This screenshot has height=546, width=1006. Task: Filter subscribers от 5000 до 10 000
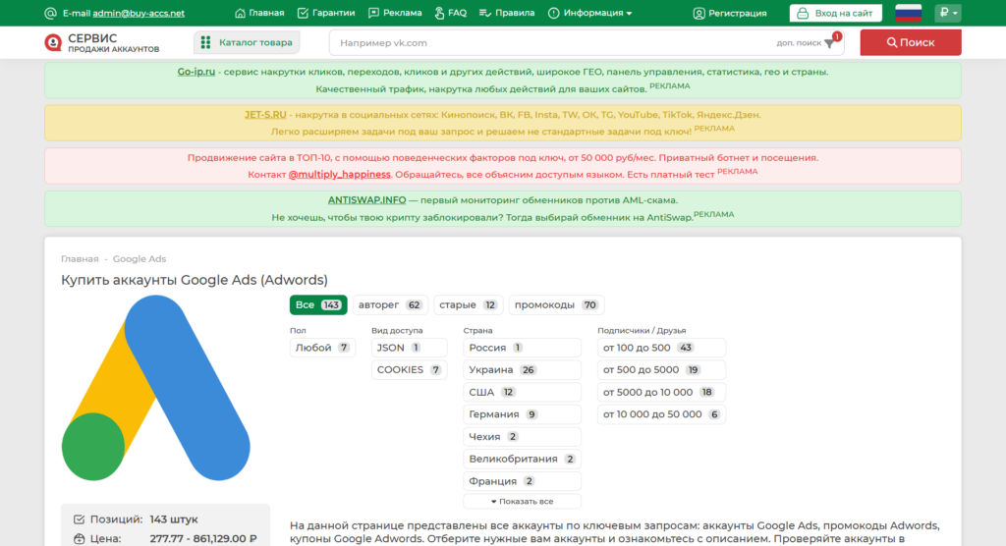point(661,392)
